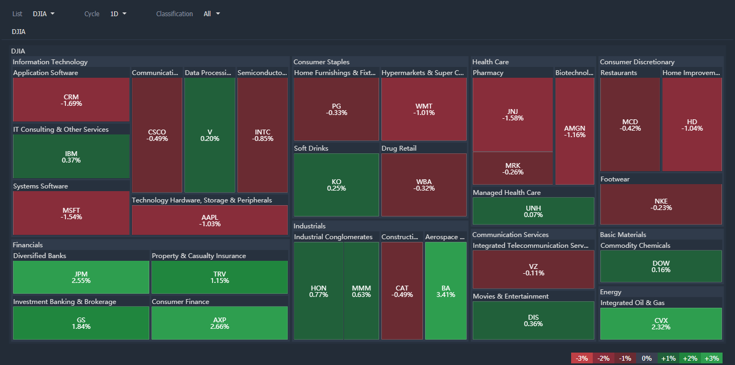The width and height of the screenshot is (735, 365).
Task: Select the DIS Movies & Entertainment tile
Action: [533, 320]
